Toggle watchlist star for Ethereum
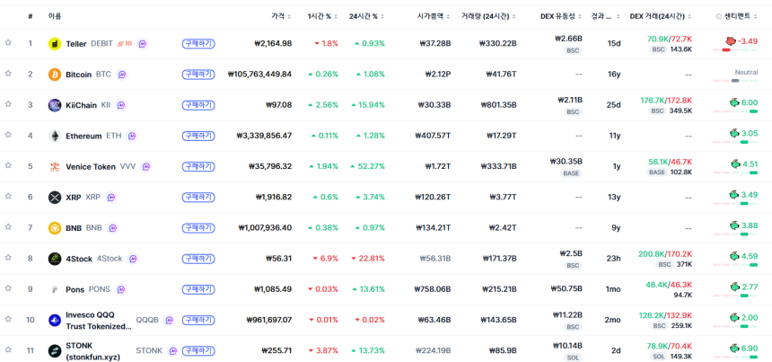This screenshot has width=772, height=362. 8,135
